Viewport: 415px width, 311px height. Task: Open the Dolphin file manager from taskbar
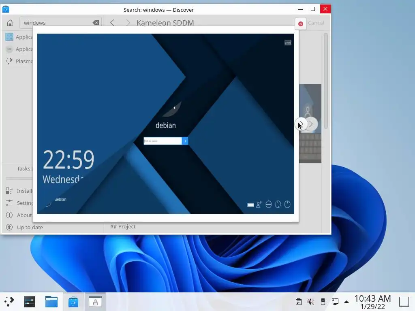[51, 301]
